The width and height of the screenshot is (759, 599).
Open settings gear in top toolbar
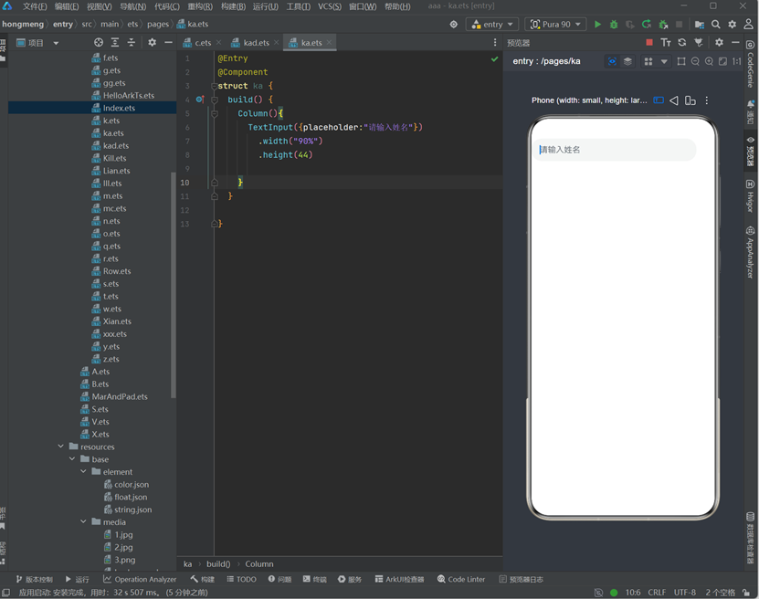[x=732, y=24]
